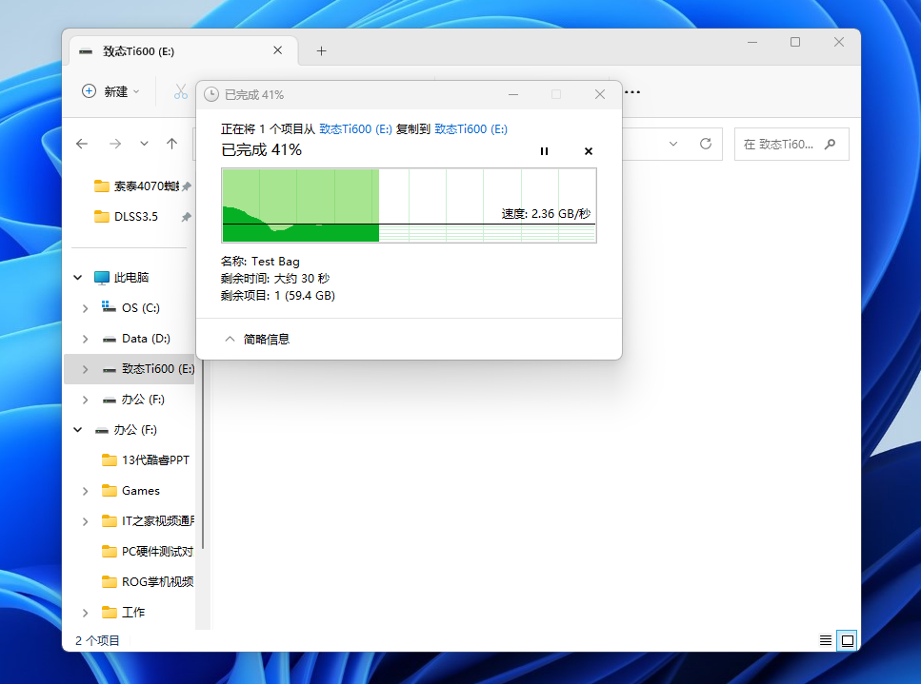Click the back navigation arrow
This screenshot has width=921, height=684.
coord(82,144)
